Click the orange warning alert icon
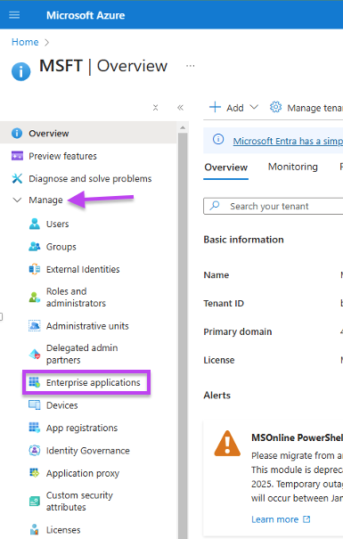343x539 pixels. coord(227,444)
